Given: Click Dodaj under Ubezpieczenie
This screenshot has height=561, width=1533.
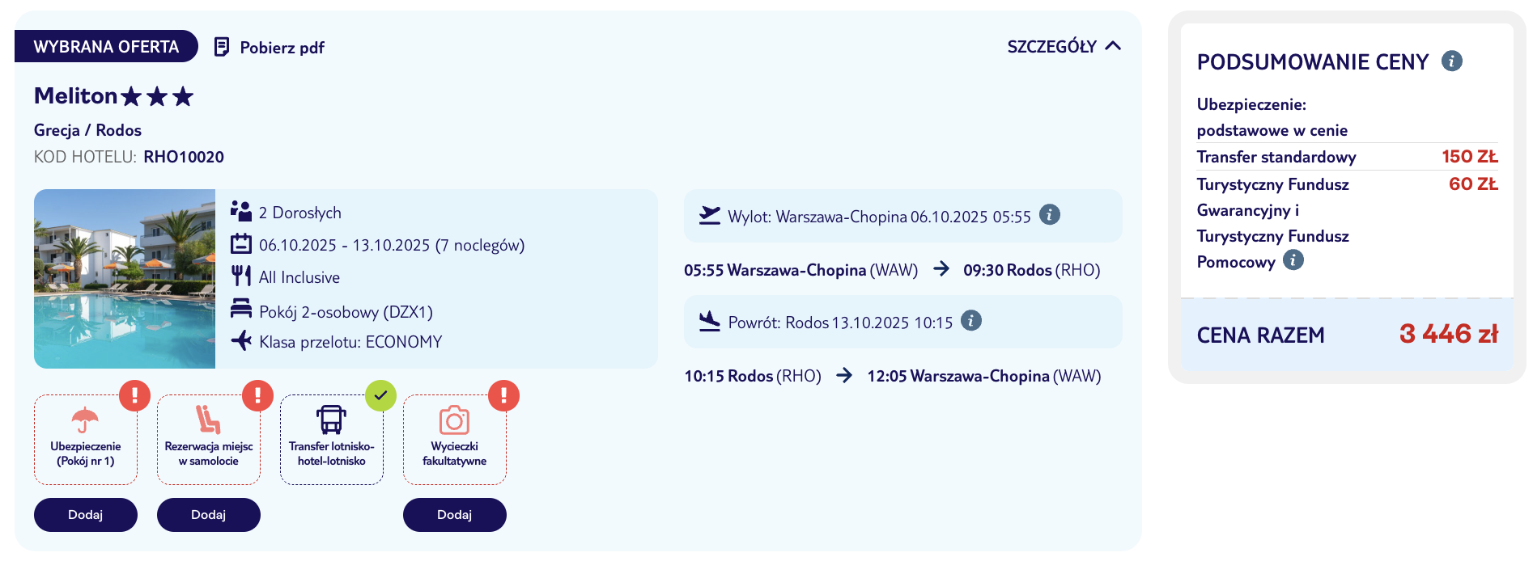Looking at the screenshot, I should [86, 515].
